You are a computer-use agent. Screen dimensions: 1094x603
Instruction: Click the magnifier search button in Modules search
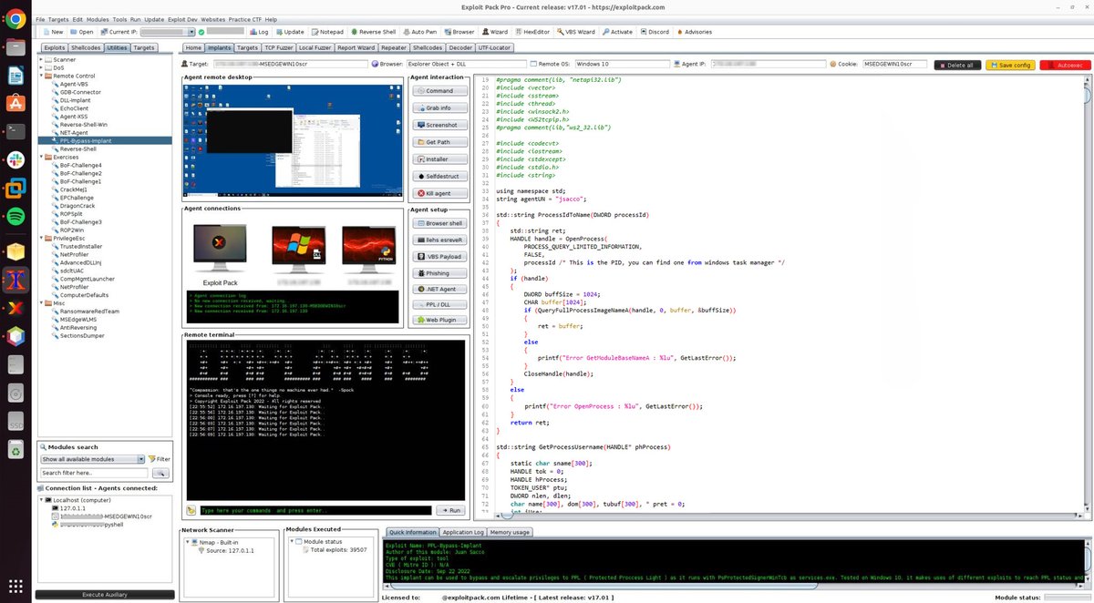160,474
